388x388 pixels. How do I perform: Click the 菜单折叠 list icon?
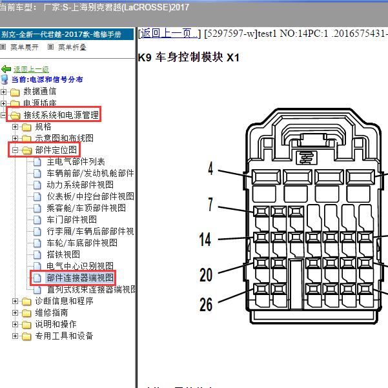pos(51,46)
